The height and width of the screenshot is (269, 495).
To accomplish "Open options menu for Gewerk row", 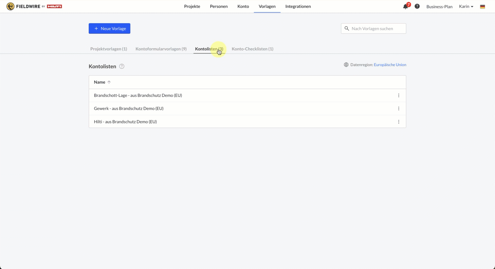I will click(x=398, y=109).
